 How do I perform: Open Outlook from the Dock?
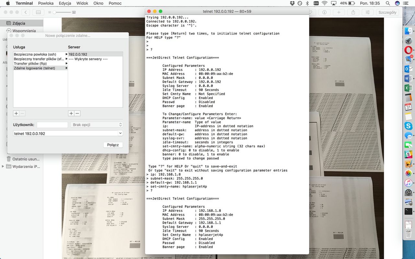(x=409, y=69)
